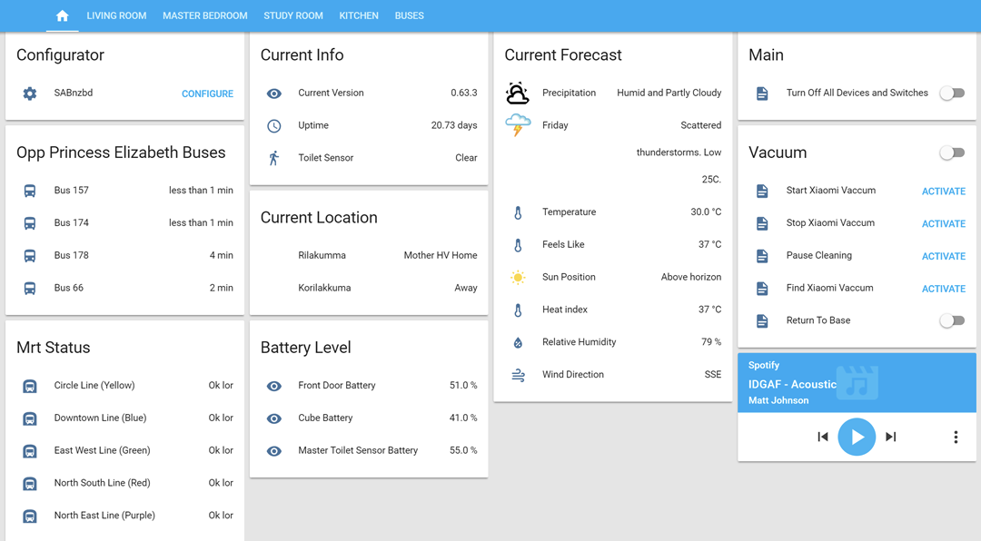Click the Relative Humidity 79 % value
Image resolution: width=981 pixels, height=541 pixels.
(x=710, y=342)
